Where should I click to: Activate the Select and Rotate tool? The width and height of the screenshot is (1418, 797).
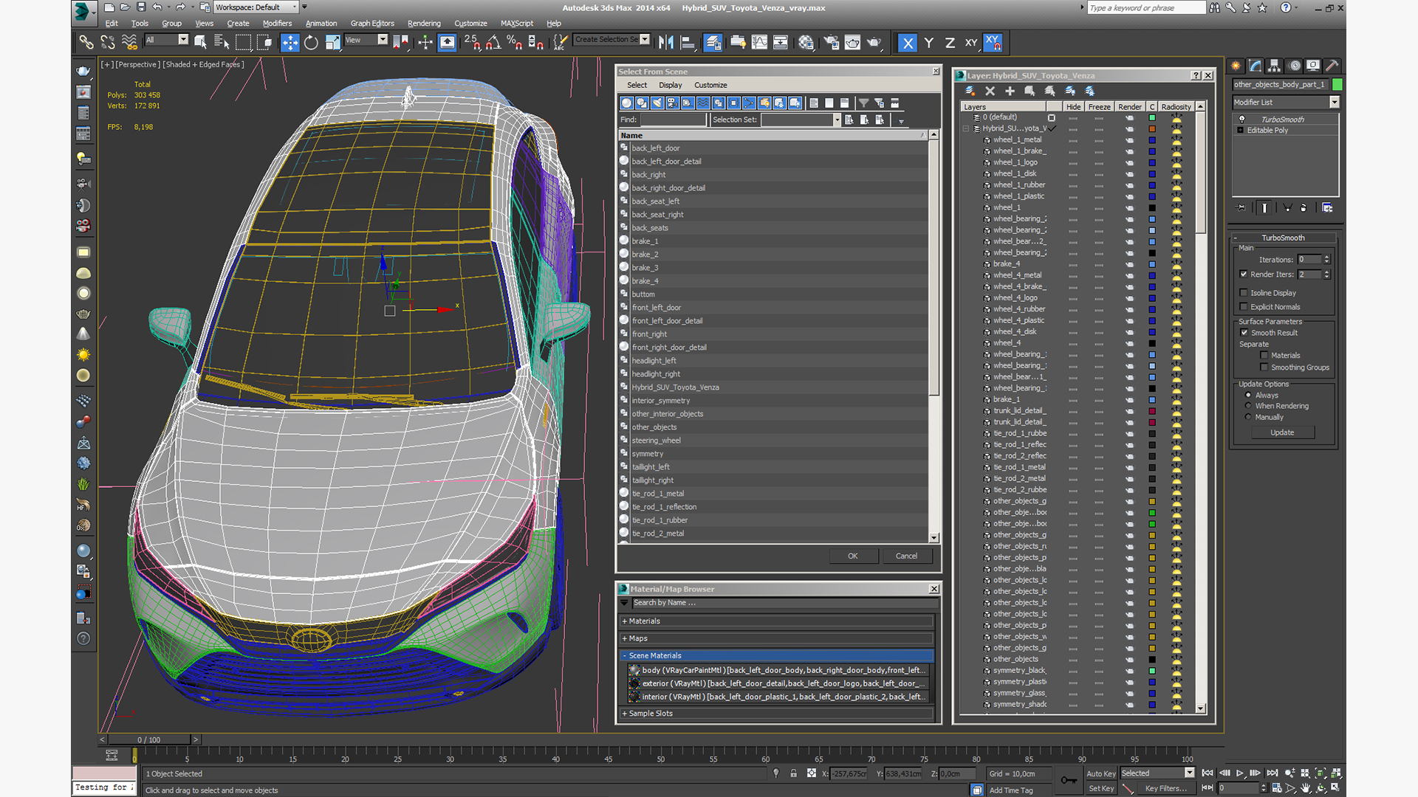311,43
